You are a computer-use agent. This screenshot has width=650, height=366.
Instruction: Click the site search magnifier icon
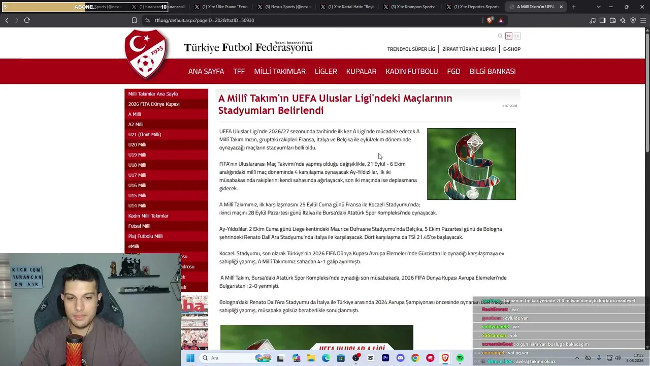[x=500, y=36]
